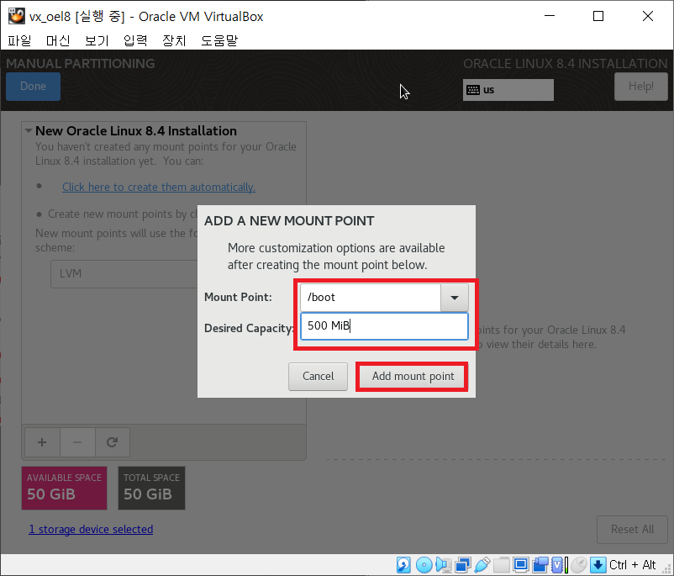Open the 장치 menu
The width and height of the screenshot is (674, 576).
174,40
